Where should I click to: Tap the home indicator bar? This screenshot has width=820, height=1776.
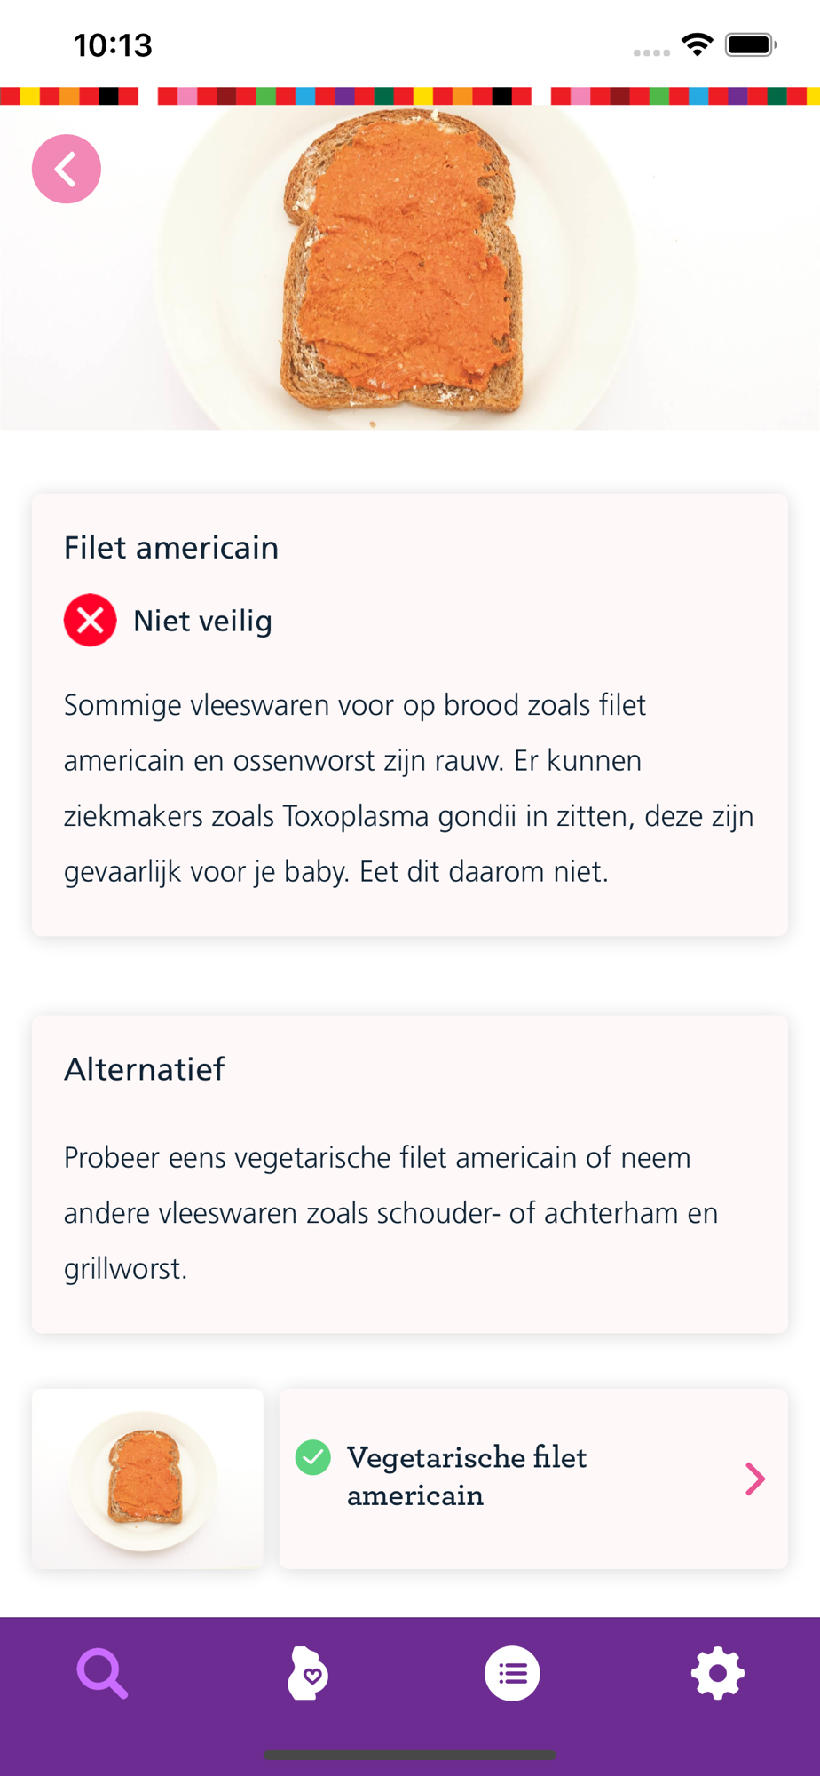410,1755
